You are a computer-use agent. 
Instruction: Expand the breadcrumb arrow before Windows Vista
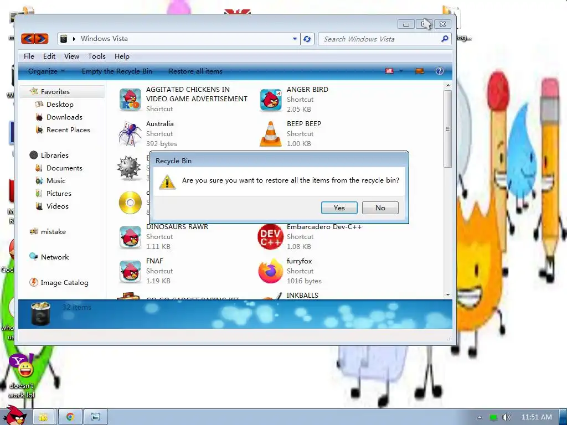pos(74,39)
